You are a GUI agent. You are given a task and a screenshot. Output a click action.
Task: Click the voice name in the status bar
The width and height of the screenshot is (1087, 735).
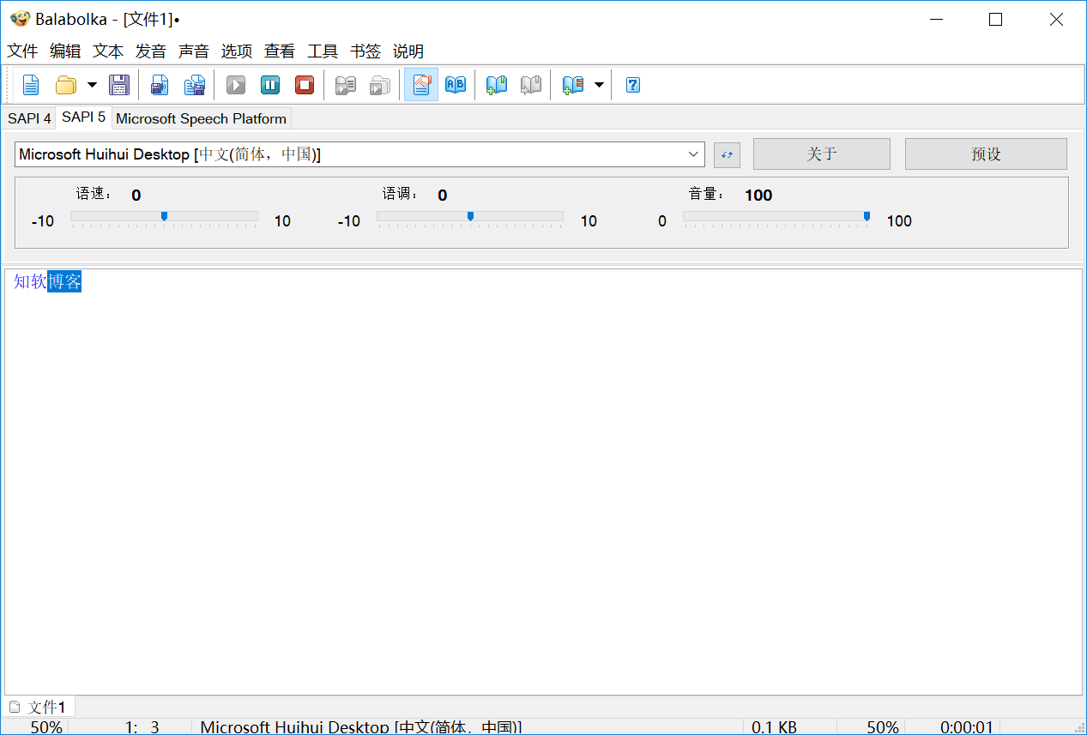(x=360, y=727)
